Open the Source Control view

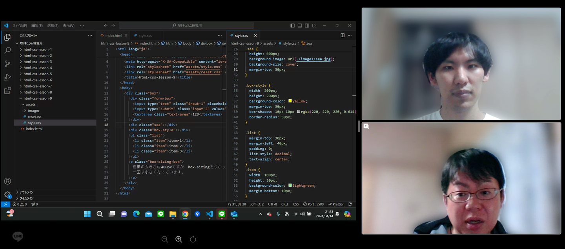7,64
